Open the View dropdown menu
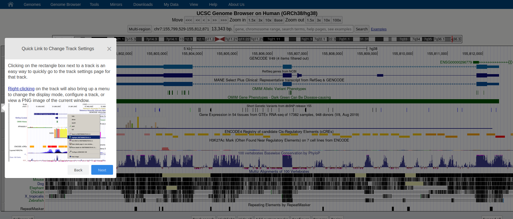This screenshot has height=219, width=513. [194, 4]
